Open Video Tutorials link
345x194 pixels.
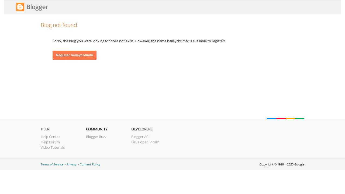pyautogui.click(x=53, y=147)
